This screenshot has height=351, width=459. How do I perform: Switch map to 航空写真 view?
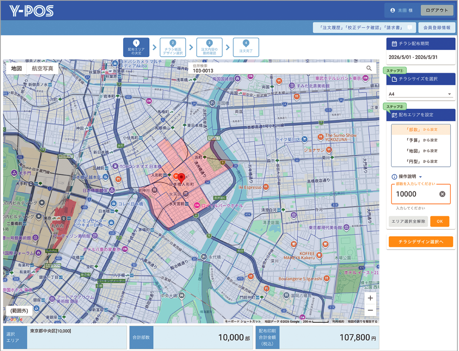click(x=42, y=68)
